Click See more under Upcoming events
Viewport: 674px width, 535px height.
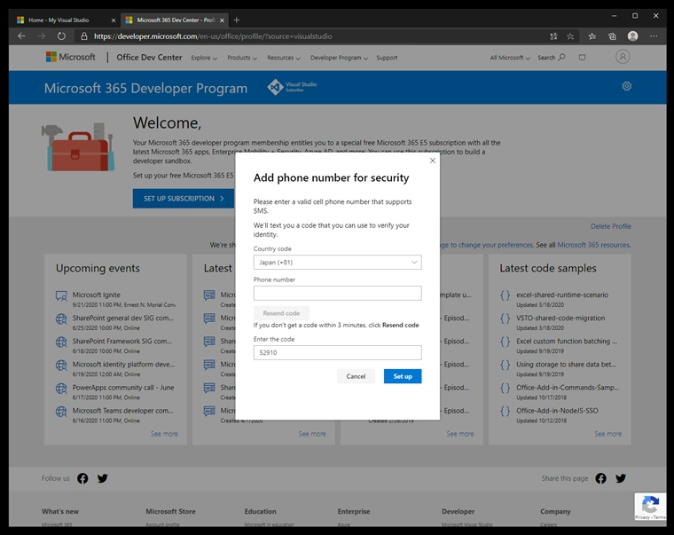164,434
